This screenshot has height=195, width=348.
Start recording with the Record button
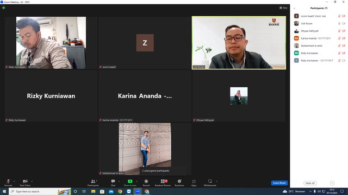coord(146,183)
